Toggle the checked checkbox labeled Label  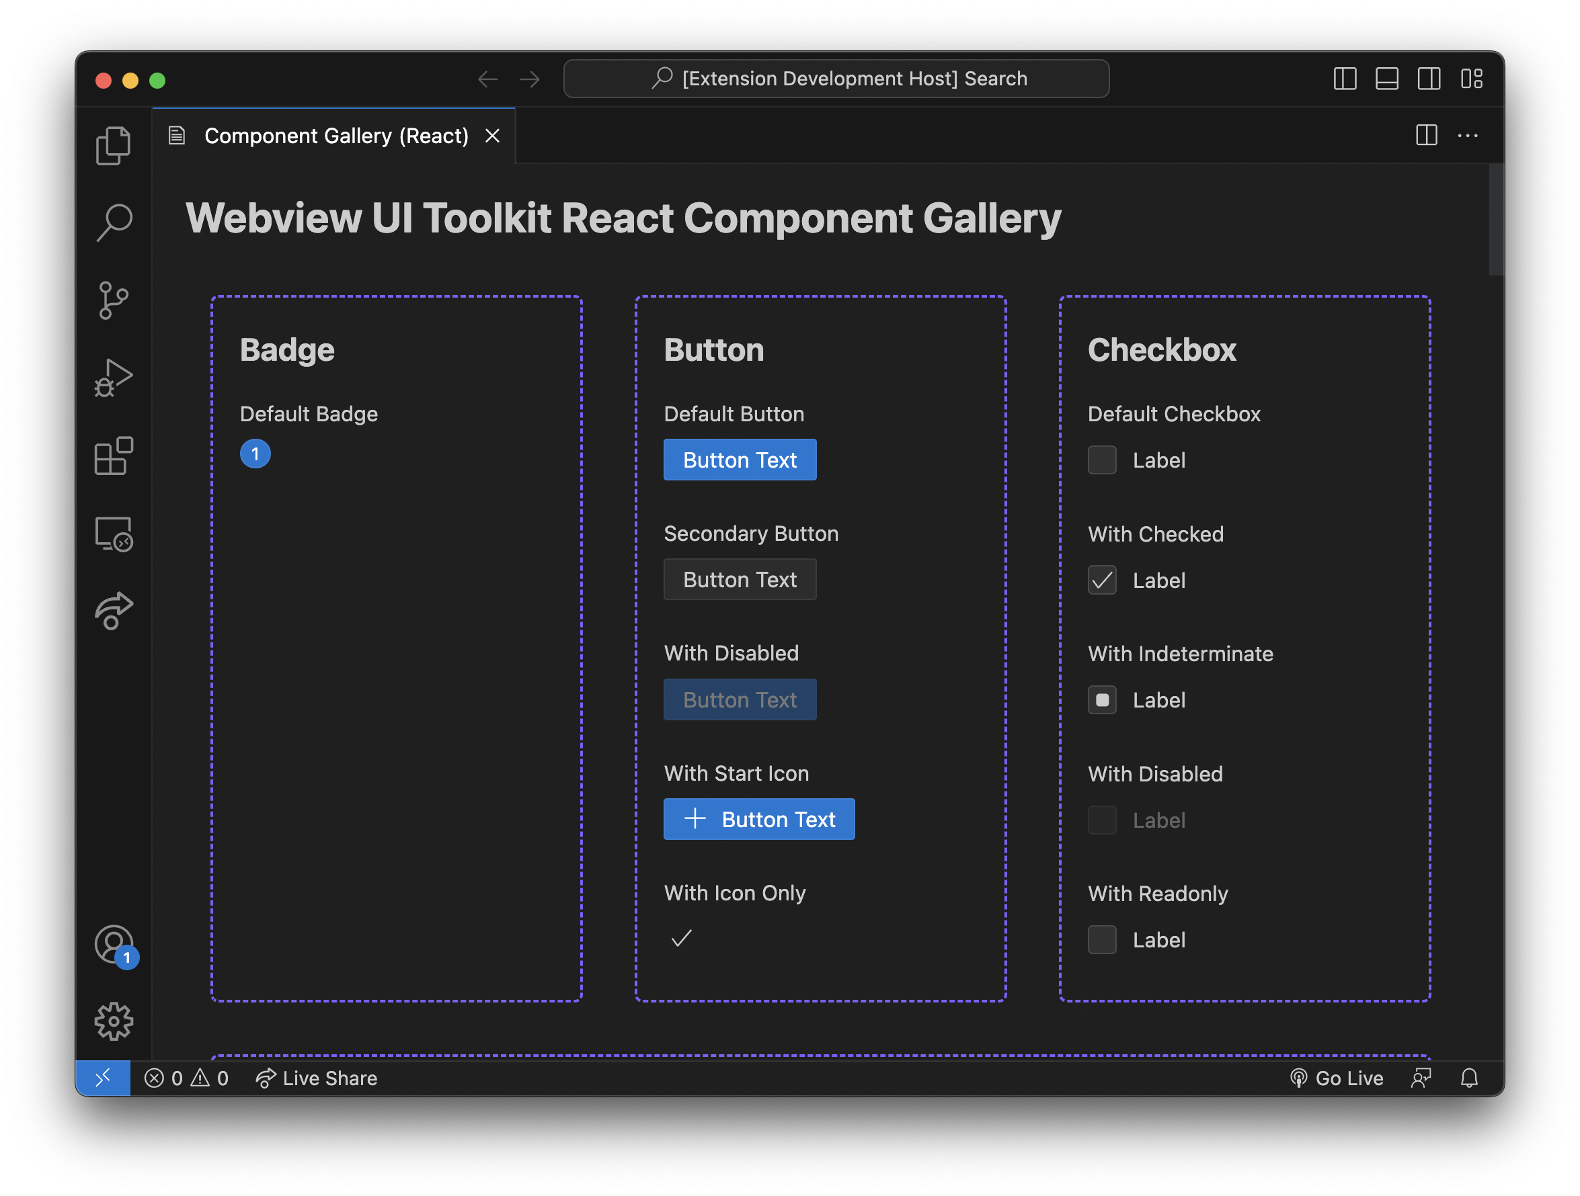pyautogui.click(x=1101, y=579)
